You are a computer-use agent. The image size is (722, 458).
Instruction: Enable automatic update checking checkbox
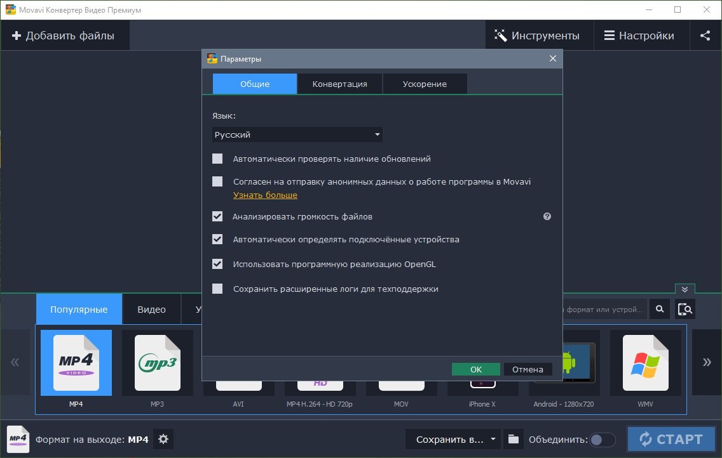coord(217,159)
